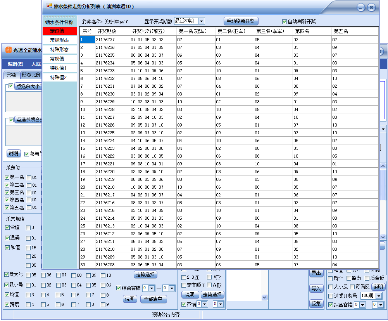Viewport: 388px width, 321px height.
Task: Minimize the 缩水条件走势分析列表 window
Action: 361,7
